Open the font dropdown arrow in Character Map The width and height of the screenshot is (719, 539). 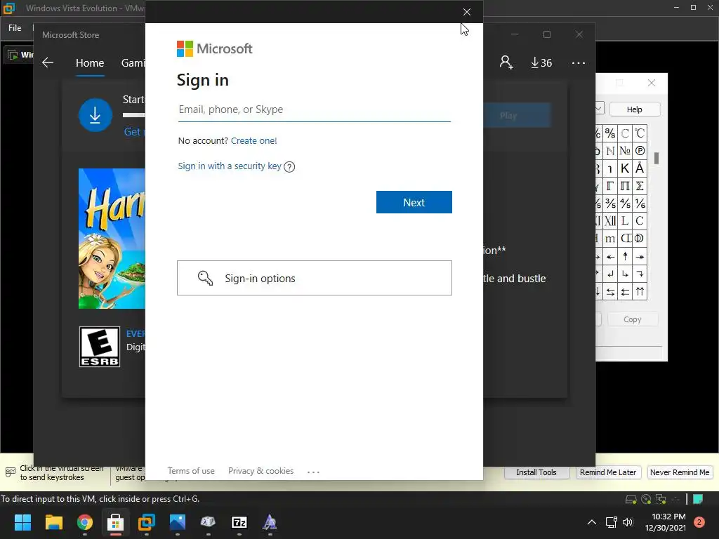pos(600,109)
